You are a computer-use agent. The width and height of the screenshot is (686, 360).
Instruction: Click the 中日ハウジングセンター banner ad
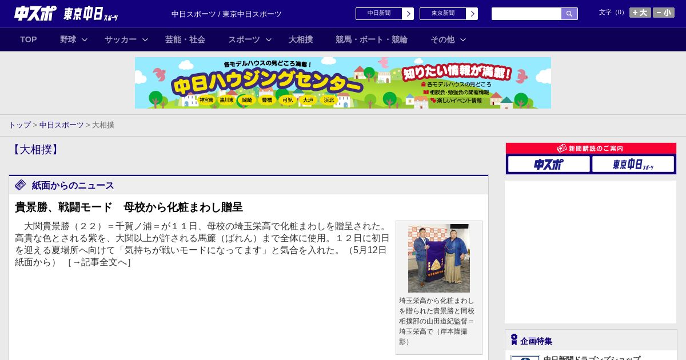pos(343,83)
